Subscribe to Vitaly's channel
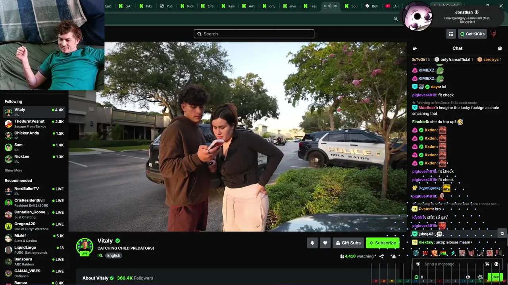The width and height of the screenshot is (508, 285). point(383,243)
